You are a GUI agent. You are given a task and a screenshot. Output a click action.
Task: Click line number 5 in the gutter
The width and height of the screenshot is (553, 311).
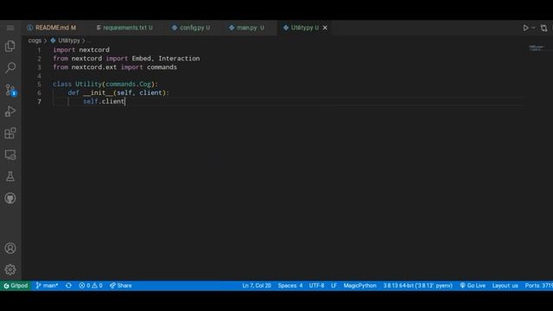[x=39, y=85]
